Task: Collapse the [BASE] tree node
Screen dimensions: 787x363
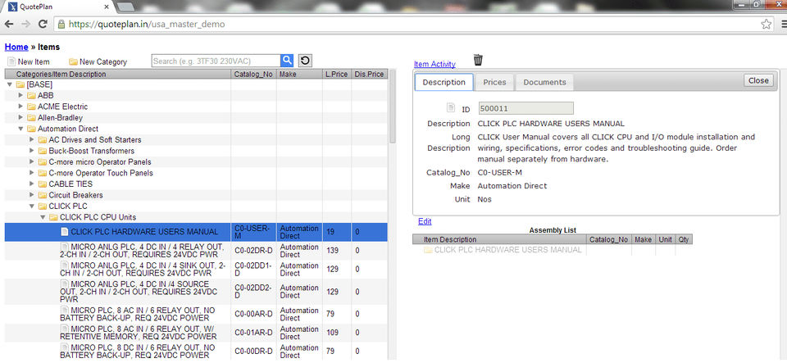Action: (10, 84)
